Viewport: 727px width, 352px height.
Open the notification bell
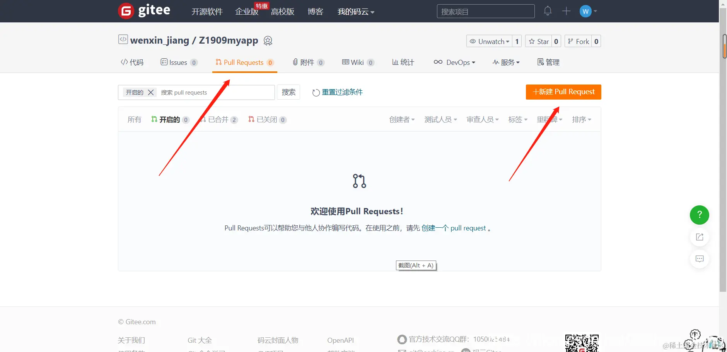[x=547, y=11]
